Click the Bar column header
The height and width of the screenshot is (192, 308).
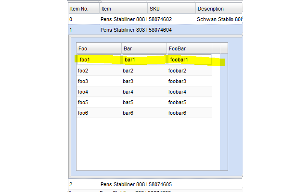click(x=144, y=48)
